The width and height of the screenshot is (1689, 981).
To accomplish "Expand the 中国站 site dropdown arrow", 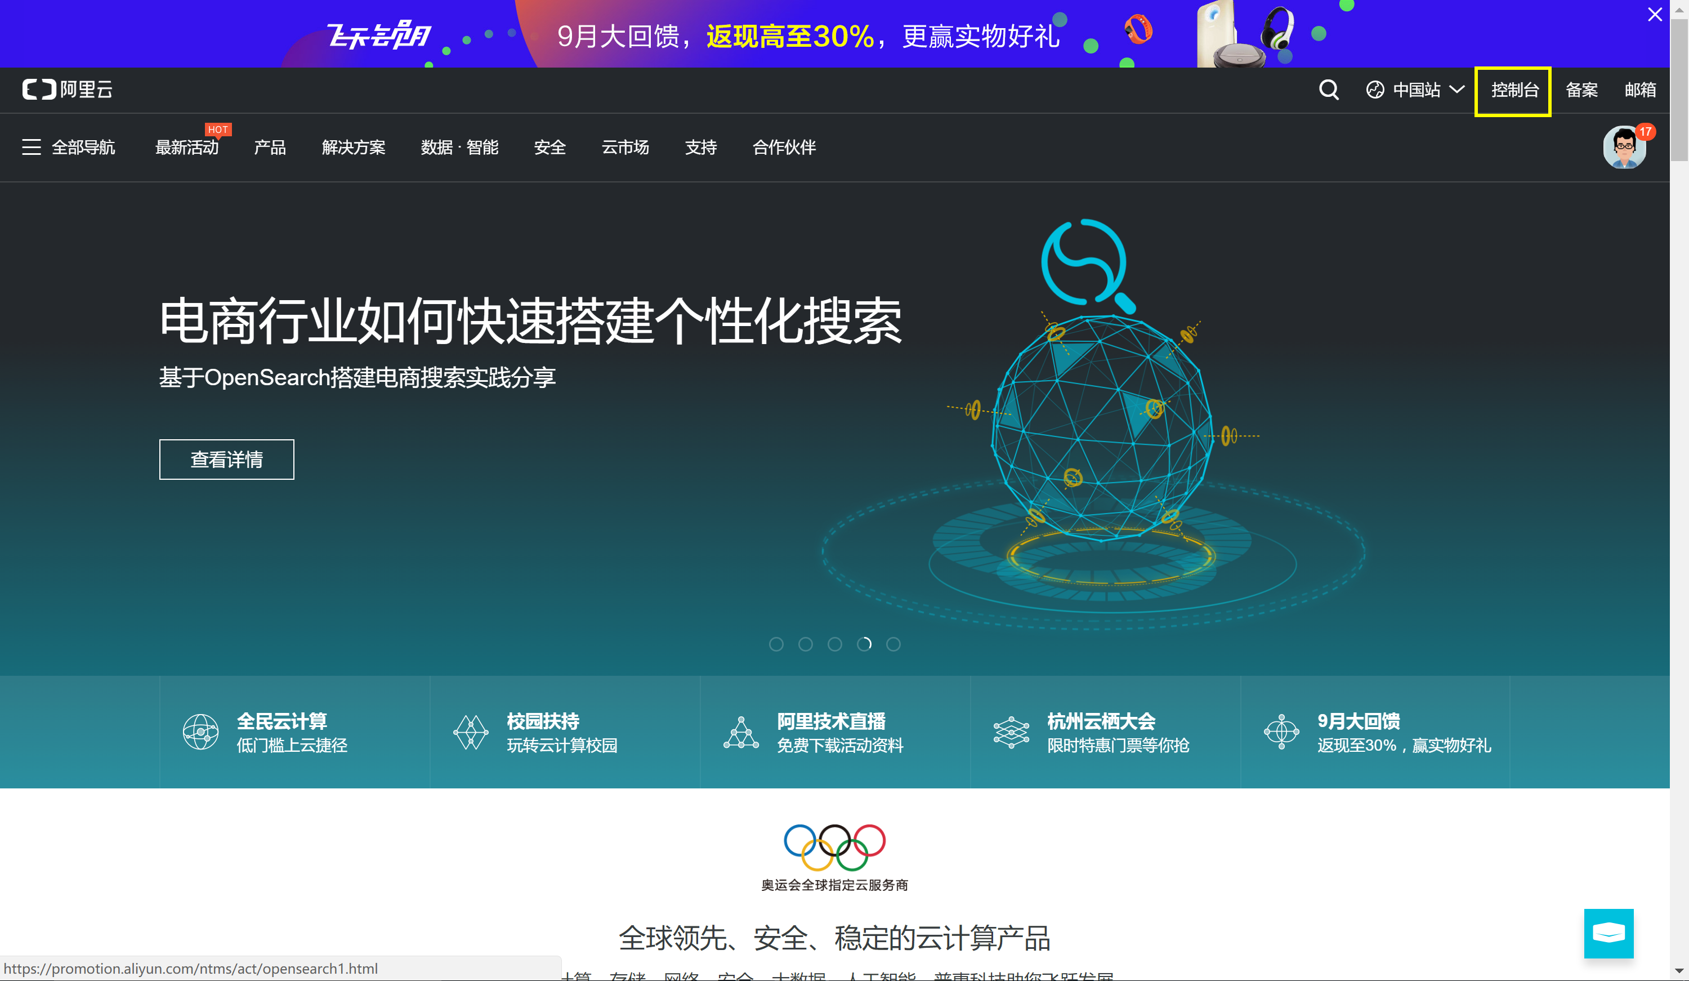I will click(1456, 89).
